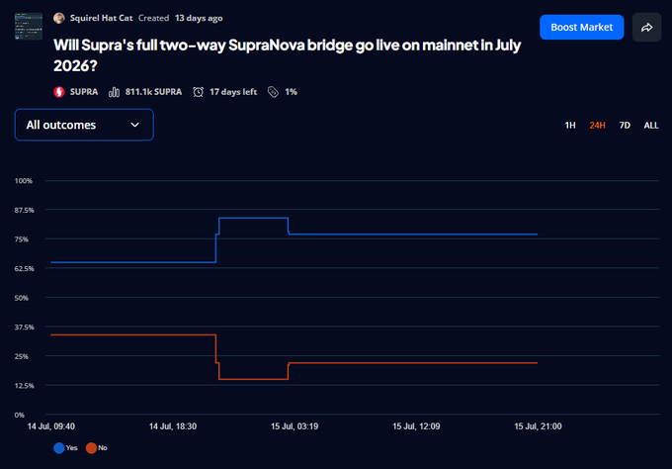Image resolution: width=672 pixels, height=469 pixels.
Task: Click the Boost Market button
Action: pos(581,27)
